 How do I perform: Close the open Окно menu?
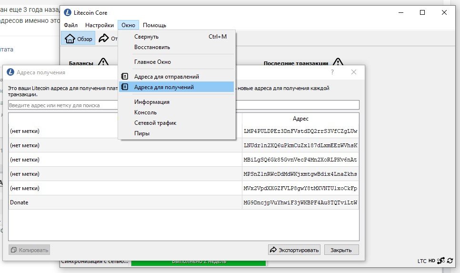point(128,25)
